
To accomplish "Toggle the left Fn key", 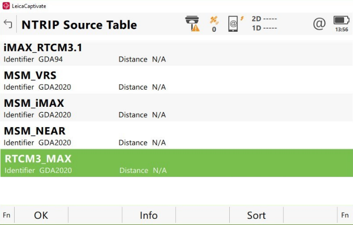I will [x=7, y=215].
